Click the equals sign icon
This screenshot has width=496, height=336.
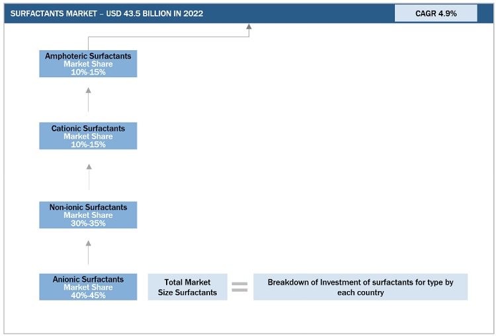click(x=239, y=287)
